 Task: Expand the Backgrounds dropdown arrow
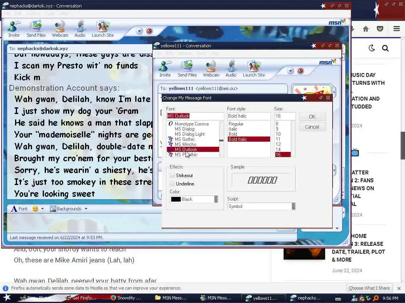pyautogui.click(x=86, y=209)
